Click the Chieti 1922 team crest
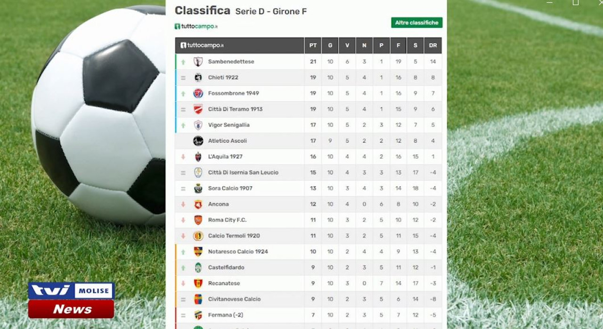This screenshot has height=329, width=603. tap(198, 78)
